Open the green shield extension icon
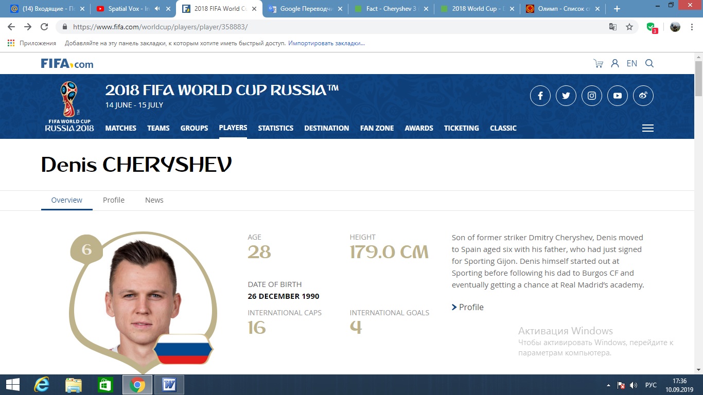Viewport: 703px width, 395px height. (652, 27)
